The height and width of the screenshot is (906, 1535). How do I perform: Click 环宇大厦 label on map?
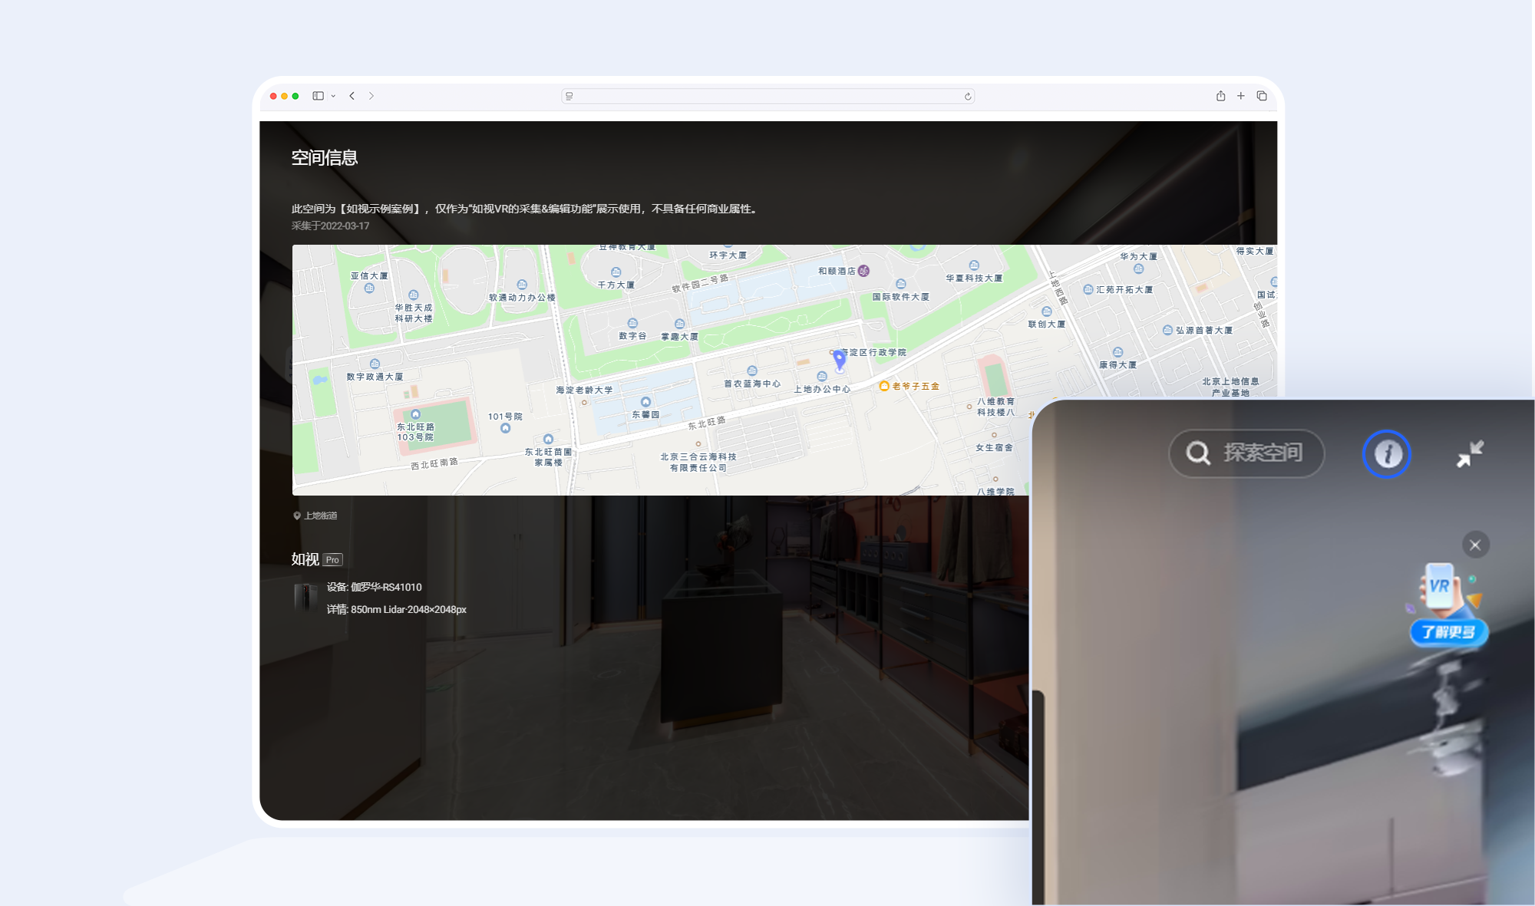pos(728,255)
